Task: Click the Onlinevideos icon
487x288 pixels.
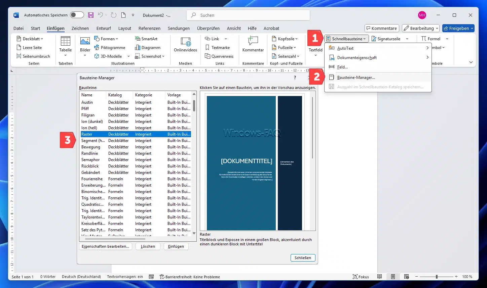Action: 185,42
